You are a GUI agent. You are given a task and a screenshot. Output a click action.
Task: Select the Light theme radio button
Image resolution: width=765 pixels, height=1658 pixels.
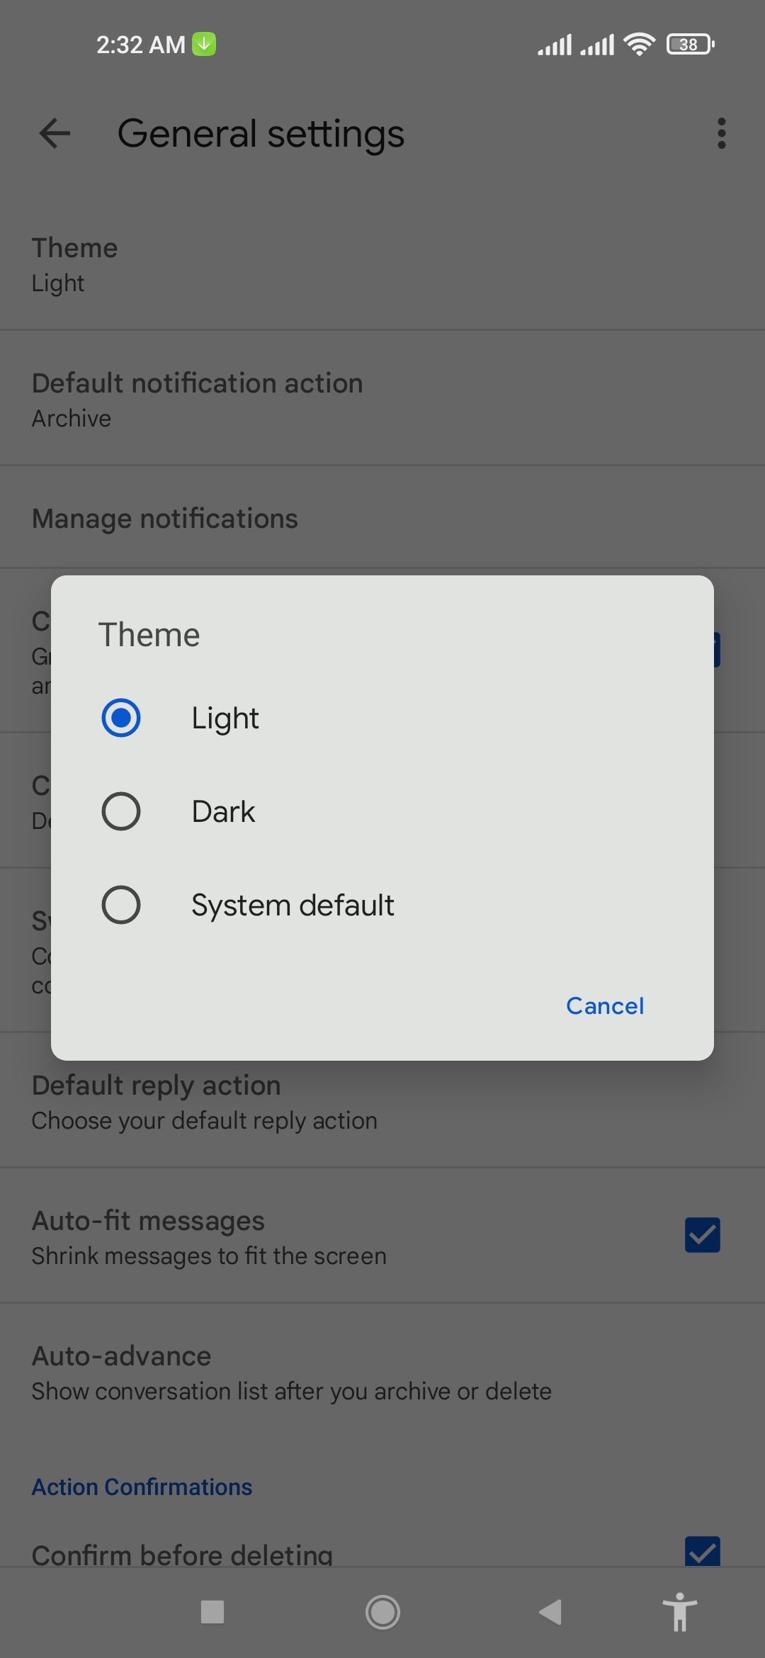click(121, 718)
